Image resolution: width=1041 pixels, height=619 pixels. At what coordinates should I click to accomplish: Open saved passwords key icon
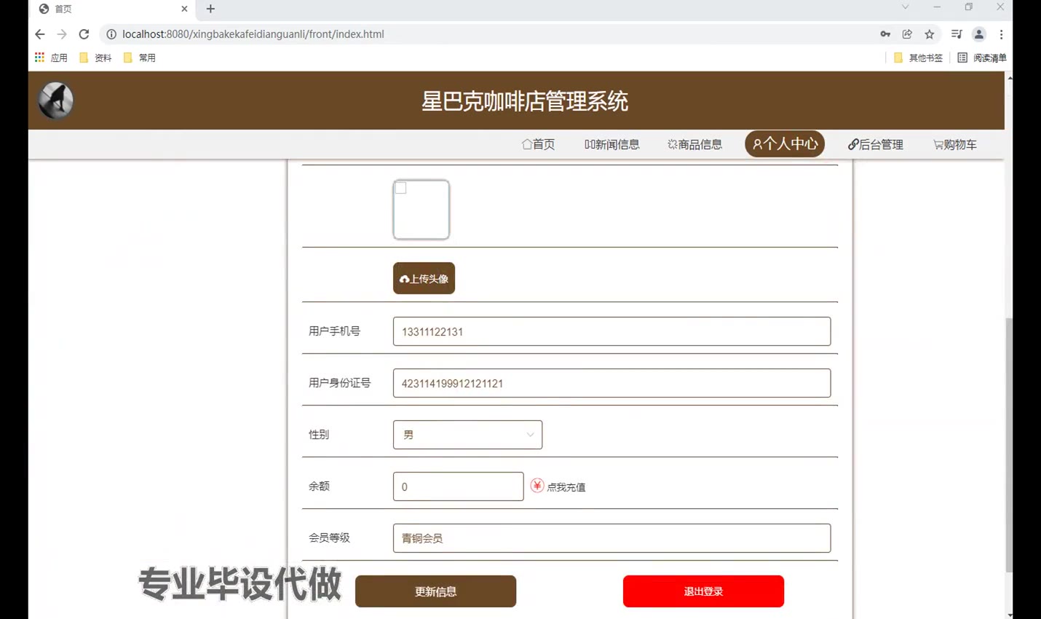point(885,34)
